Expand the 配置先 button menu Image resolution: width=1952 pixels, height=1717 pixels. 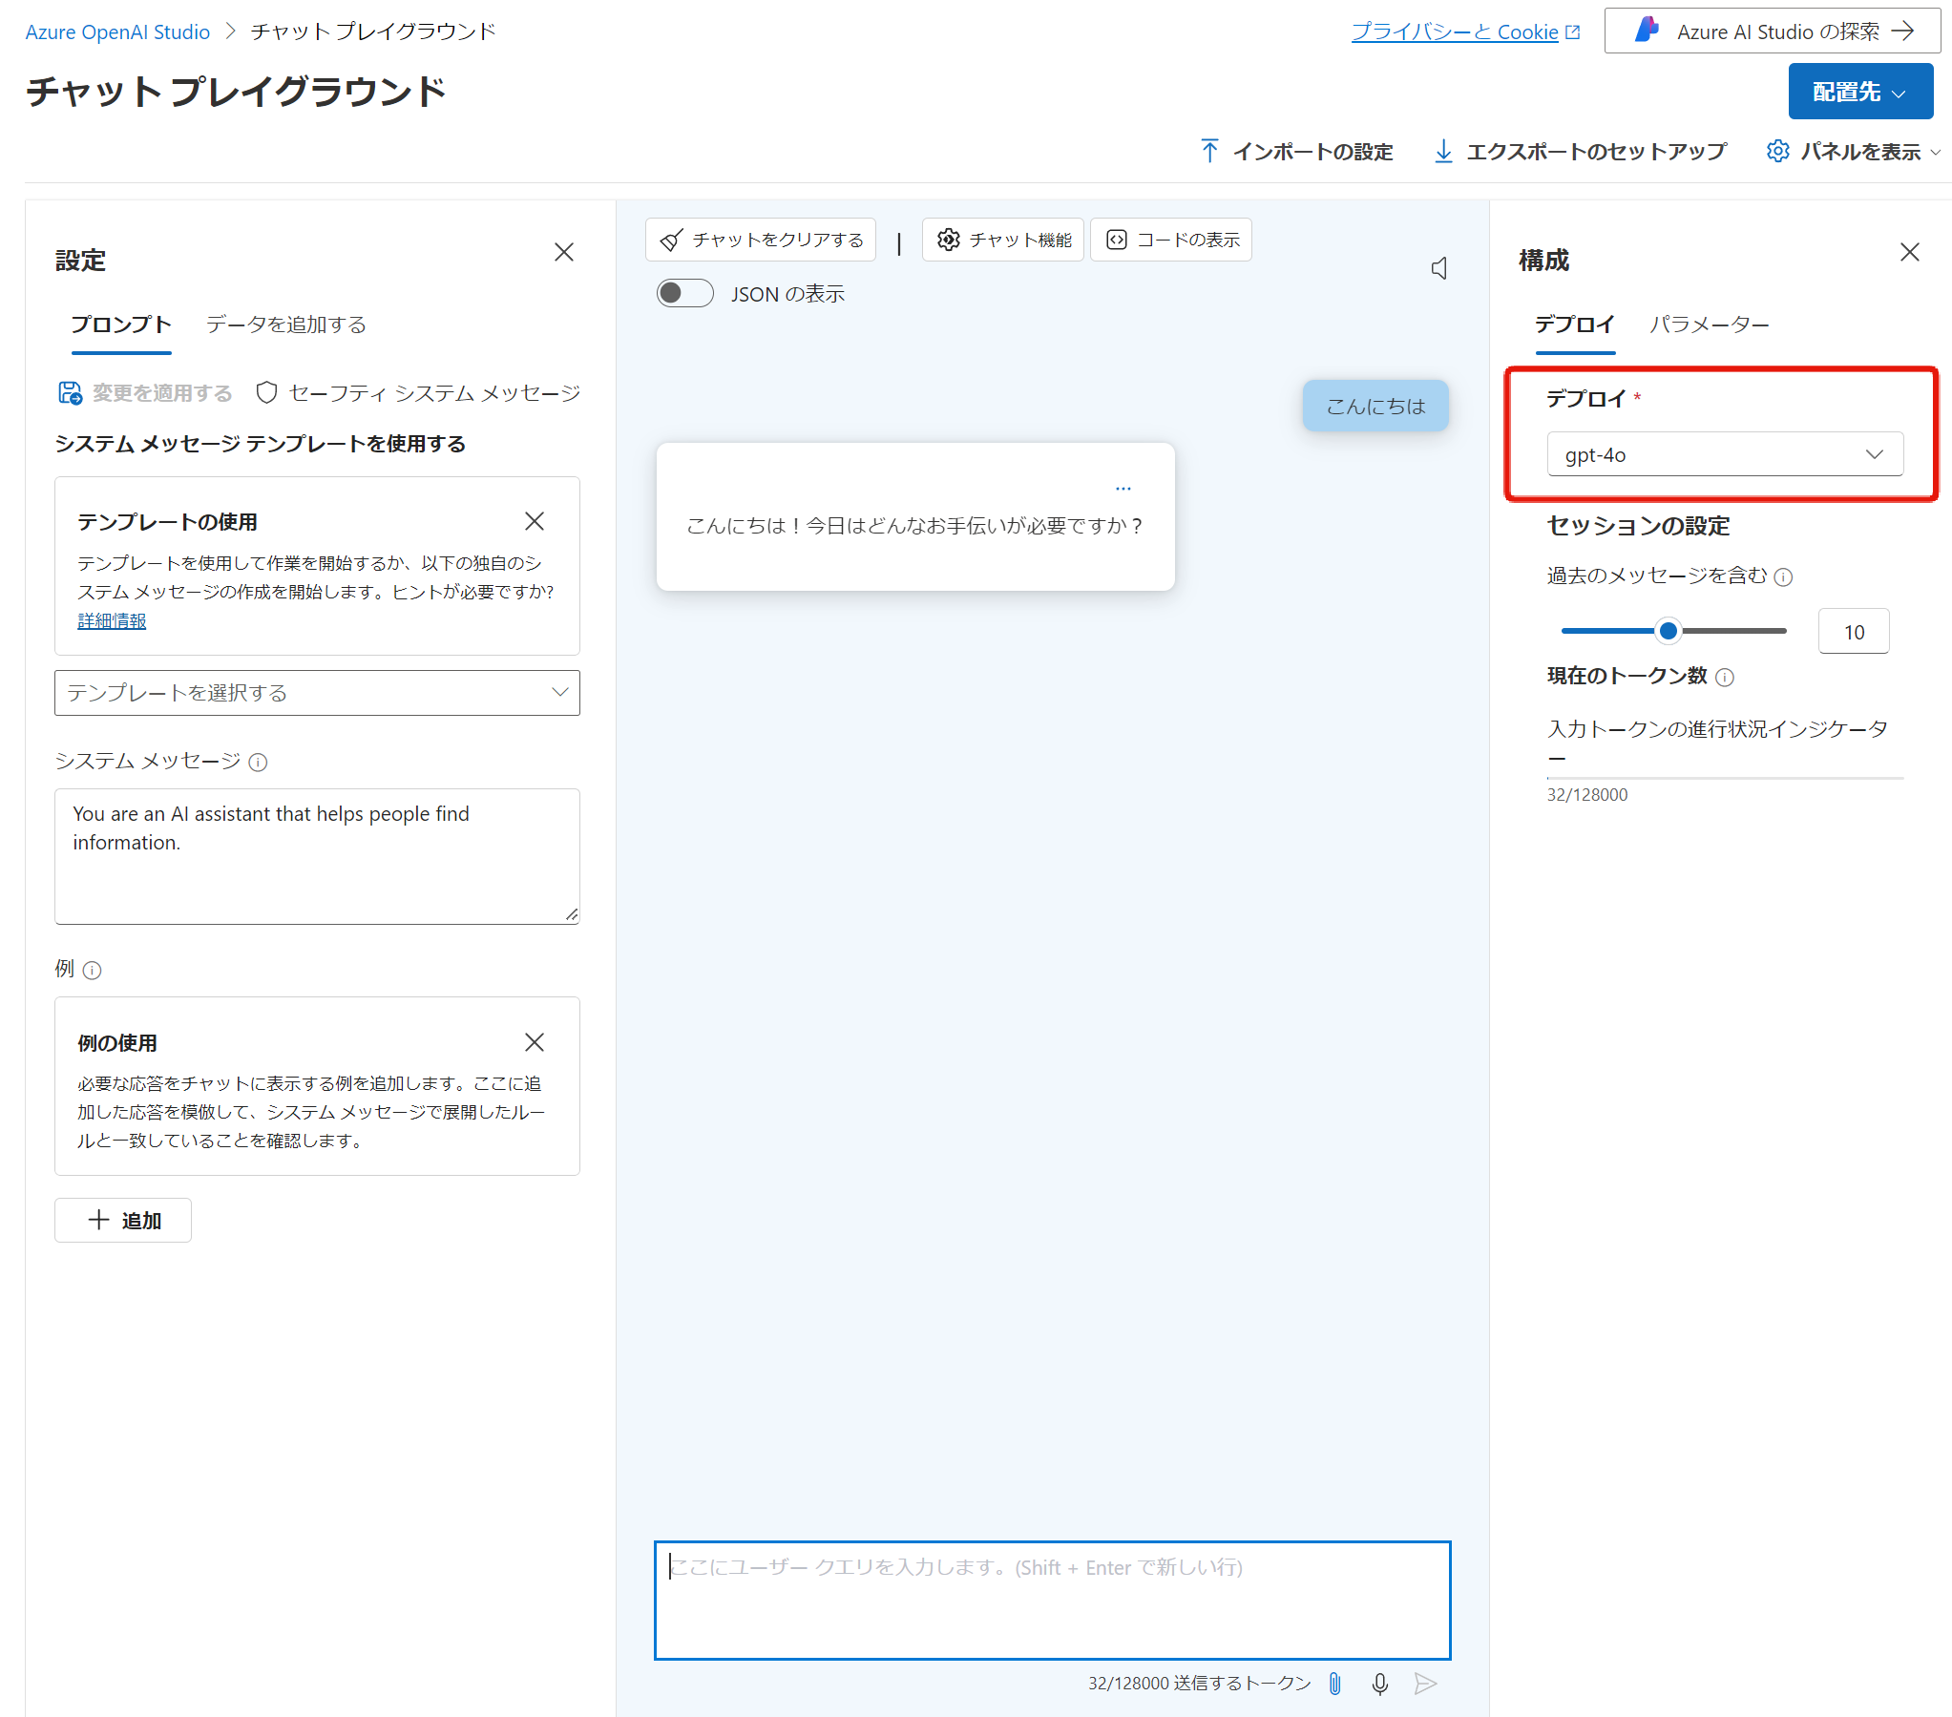(1860, 92)
